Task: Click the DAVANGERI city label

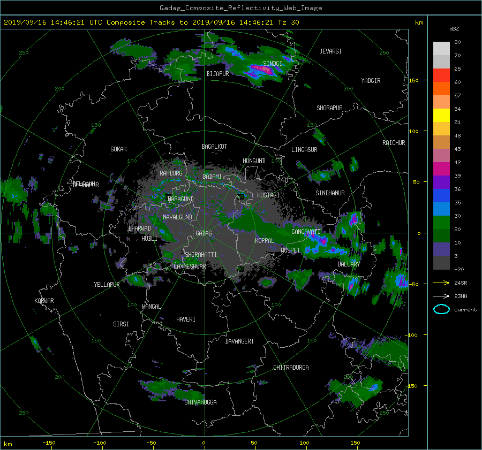Action: tap(239, 341)
